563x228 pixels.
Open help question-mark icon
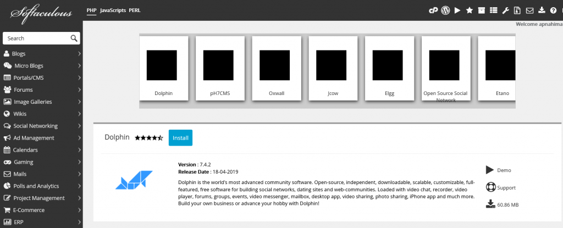click(553, 10)
